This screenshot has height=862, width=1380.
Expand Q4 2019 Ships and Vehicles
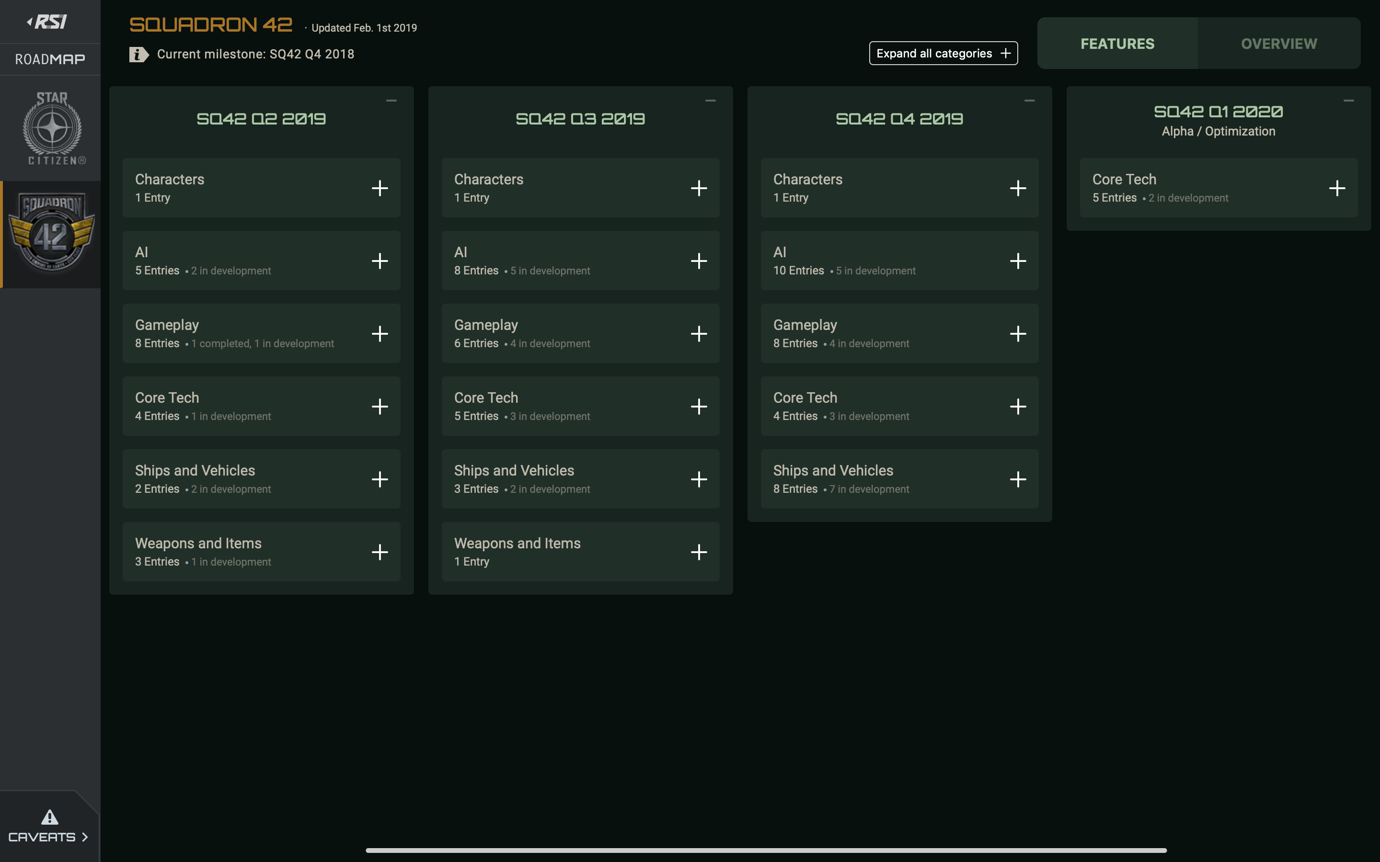pos(1018,479)
